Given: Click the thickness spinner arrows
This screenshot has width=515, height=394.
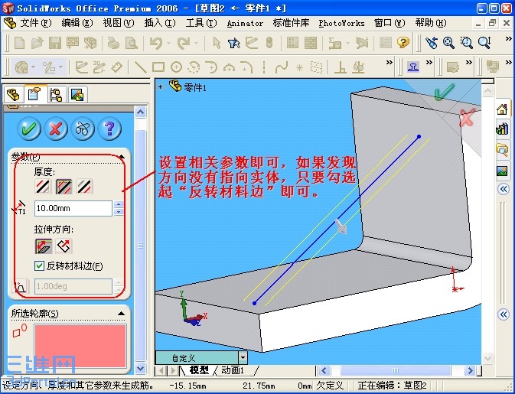Looking at the screenshot, I should (119, 209).
